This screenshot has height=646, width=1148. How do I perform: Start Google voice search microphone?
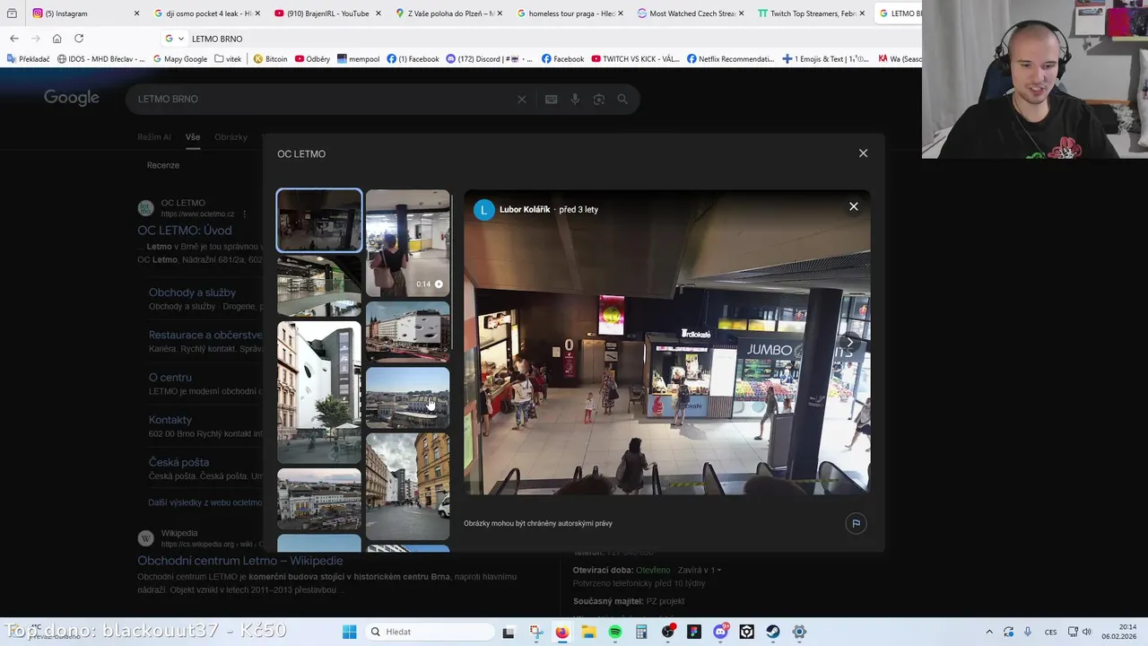click(575, 100)
